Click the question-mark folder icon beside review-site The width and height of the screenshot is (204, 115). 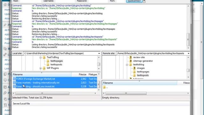click(x=130, y=57)
